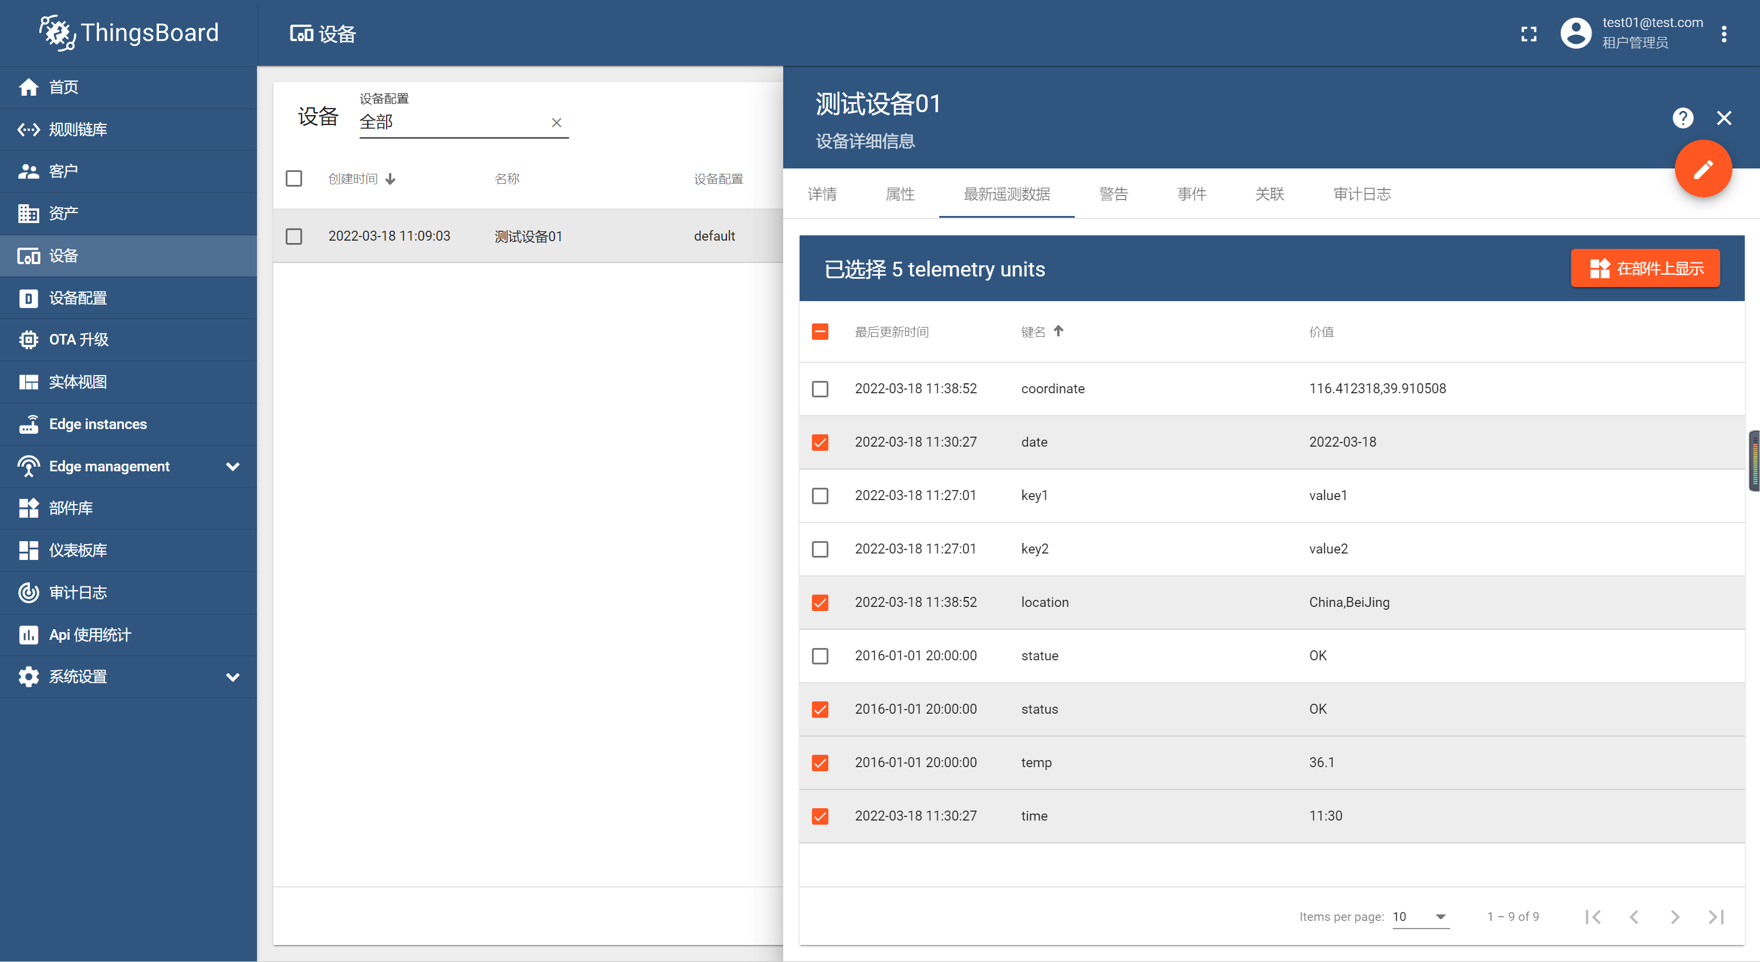Viewport: 1760px width, 962px height.
Task: Check the coordinate telemetry row checkbox
Action: pyautogui.click(x=820, y=389)
